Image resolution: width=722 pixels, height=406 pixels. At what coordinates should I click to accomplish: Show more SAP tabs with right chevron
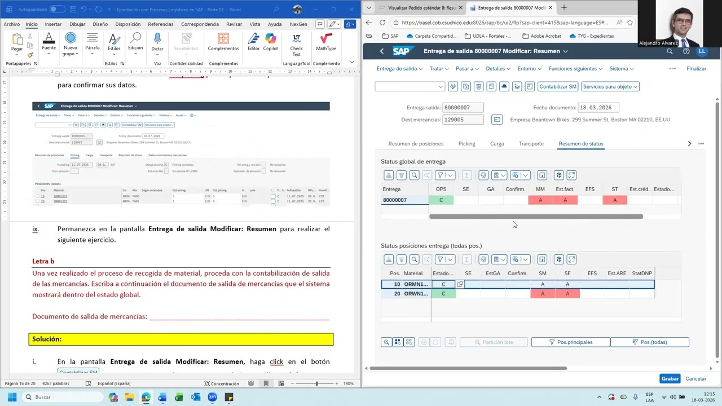point(689,144)
